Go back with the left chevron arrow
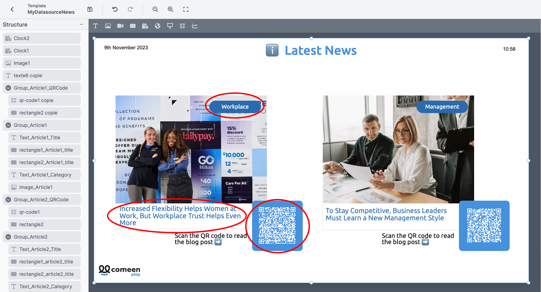 12,9
